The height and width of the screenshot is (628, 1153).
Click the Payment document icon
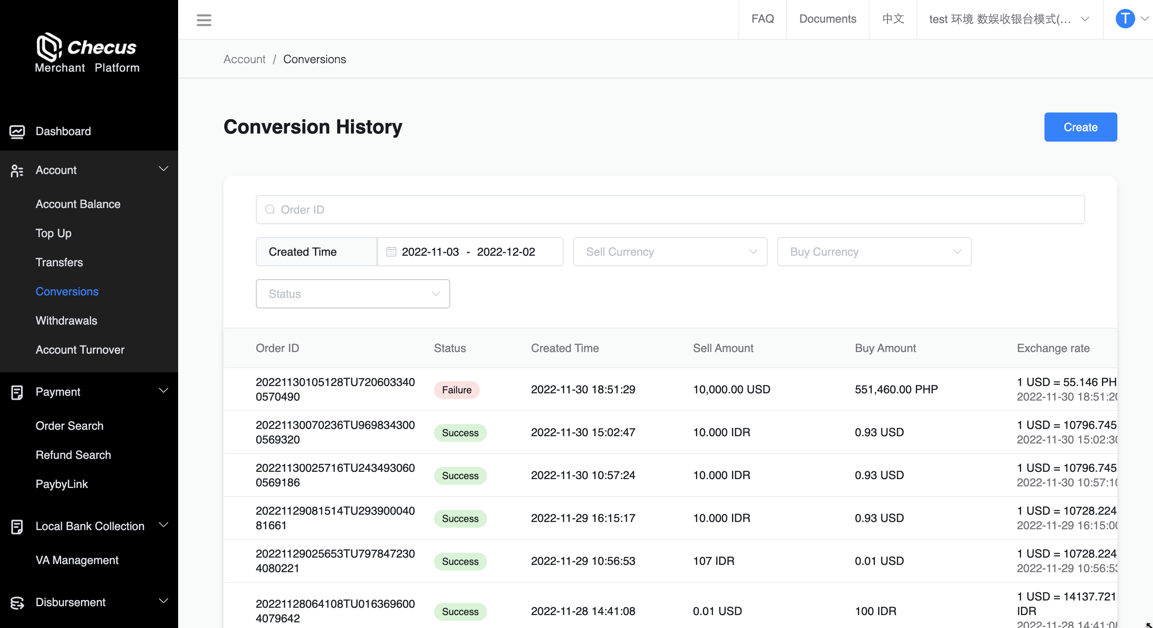tap(17, 392)
